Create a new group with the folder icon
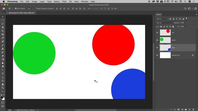Screen dimensions: 198x111 pos(186,109)
